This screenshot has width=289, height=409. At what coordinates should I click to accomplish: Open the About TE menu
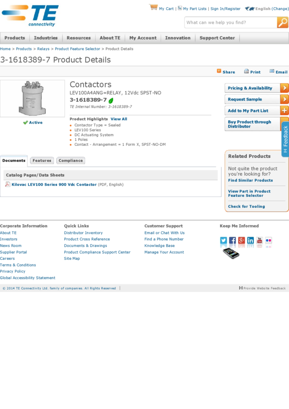coord(110,38)
